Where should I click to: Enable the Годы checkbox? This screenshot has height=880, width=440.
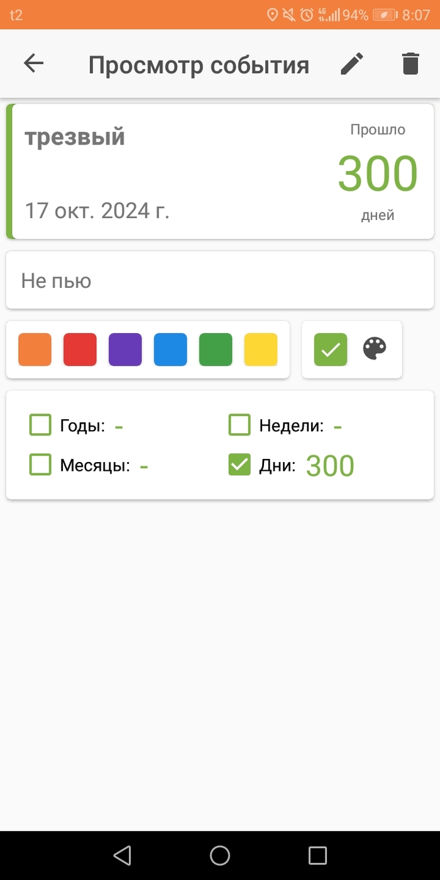[40, 426]
